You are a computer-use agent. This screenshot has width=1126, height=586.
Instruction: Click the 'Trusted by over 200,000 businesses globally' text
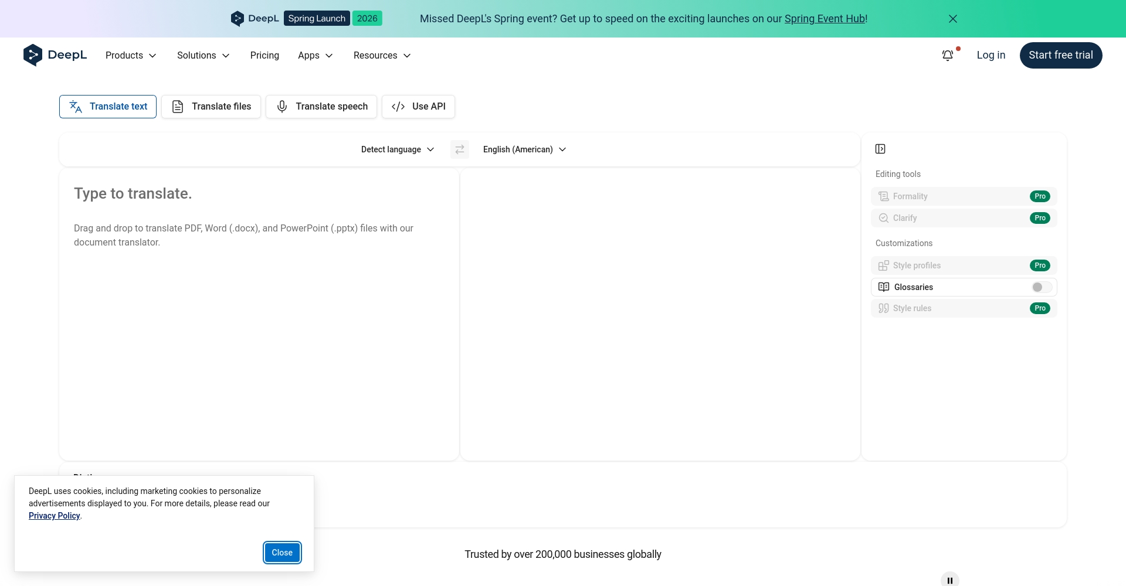coord(563,554)
